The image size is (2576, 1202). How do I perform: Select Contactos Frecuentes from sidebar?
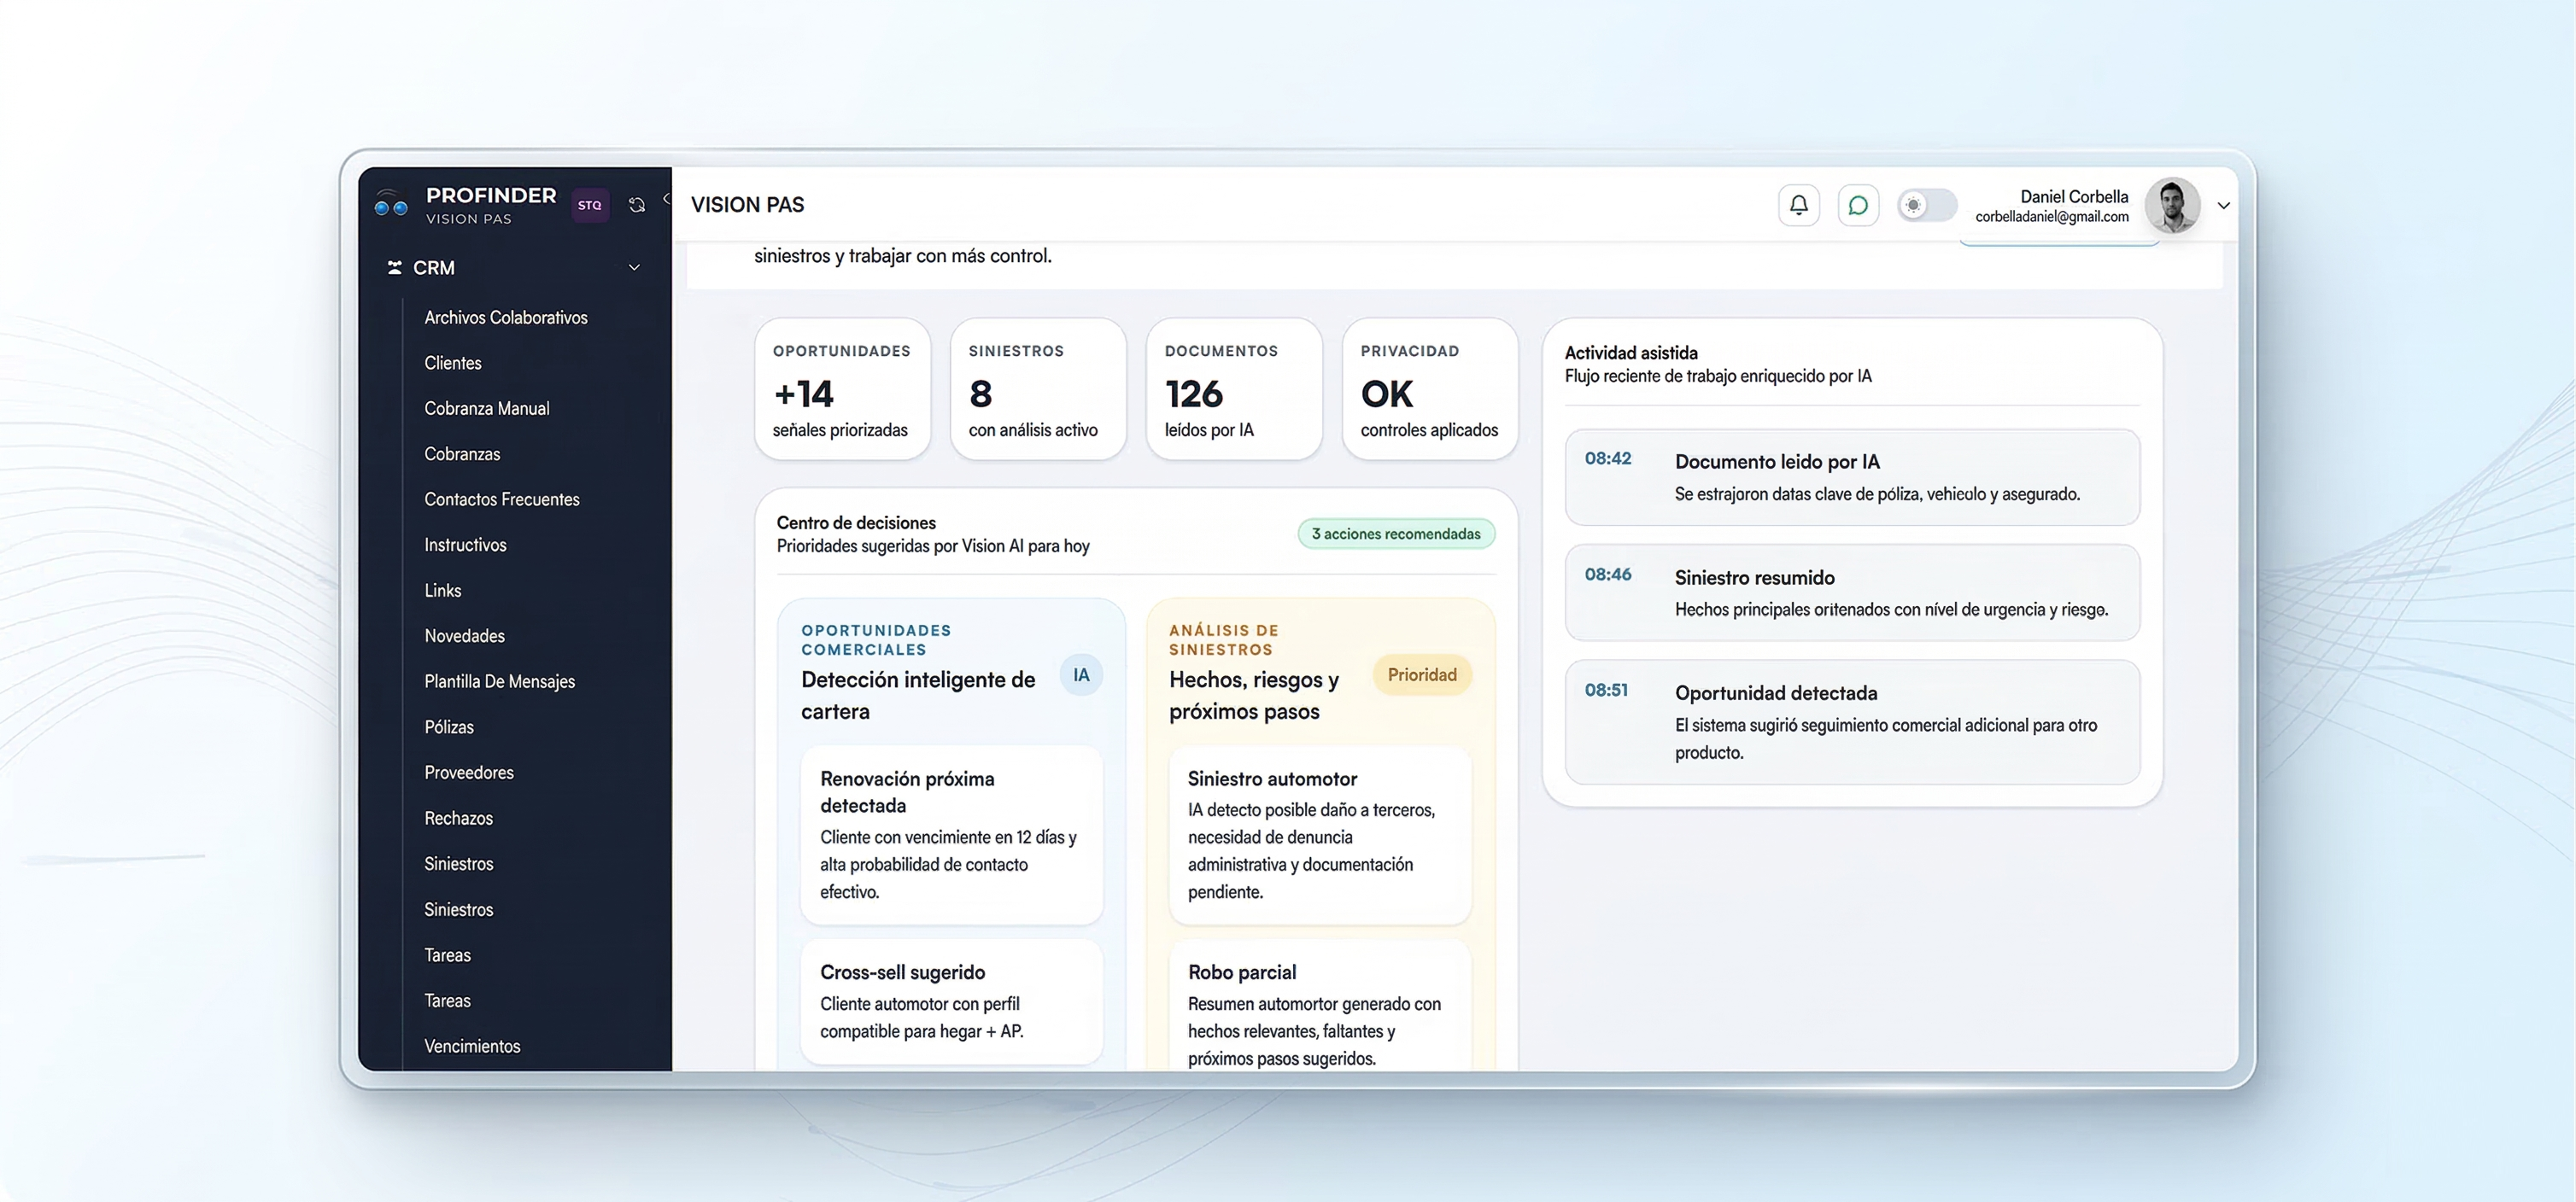[502, 499]
